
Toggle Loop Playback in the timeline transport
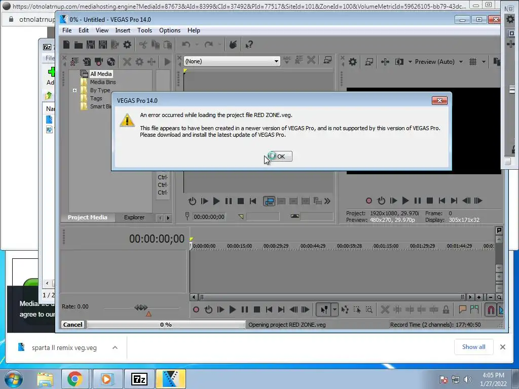click(x=208, y=309)
